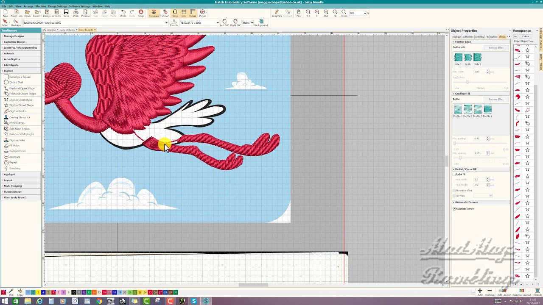Choose the Select arrow tool

tap(5, 23)
